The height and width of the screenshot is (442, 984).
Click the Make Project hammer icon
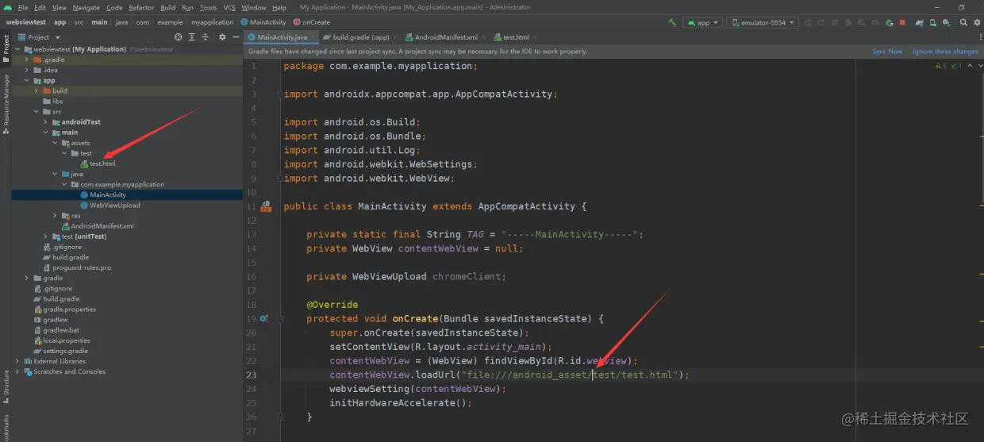coord(672,22)
